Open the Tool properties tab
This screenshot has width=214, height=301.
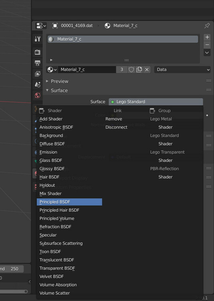[x=37, y=39]
